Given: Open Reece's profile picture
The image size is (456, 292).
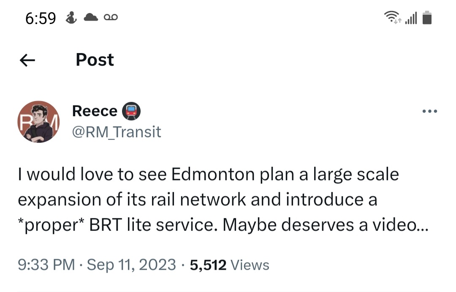Looking at the screenshot, I should click(x=38, y=122).
